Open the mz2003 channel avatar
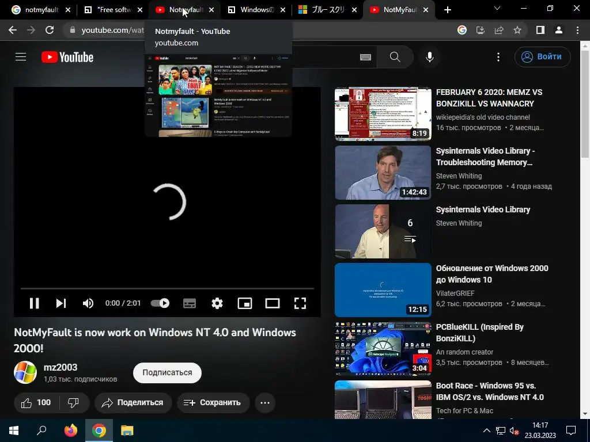Screen dimensions: 590x442 pos(25,372)
